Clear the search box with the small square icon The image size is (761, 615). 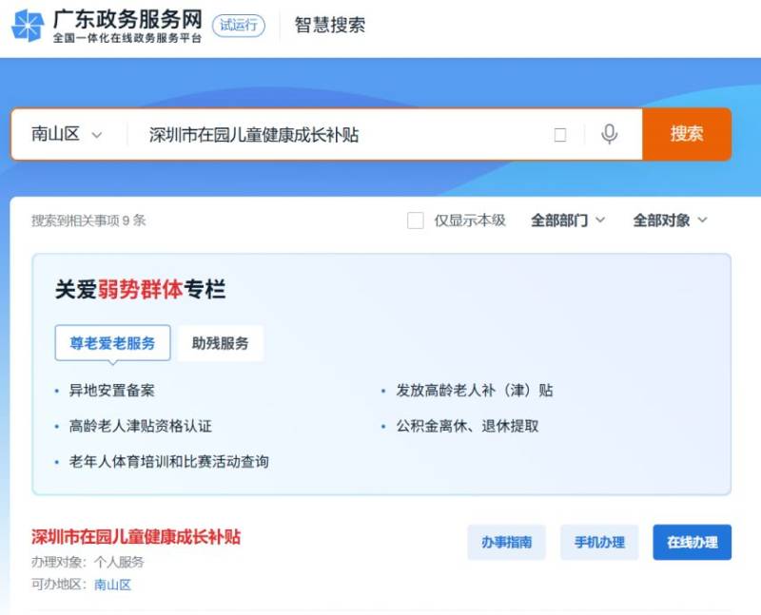click(560, 135)
